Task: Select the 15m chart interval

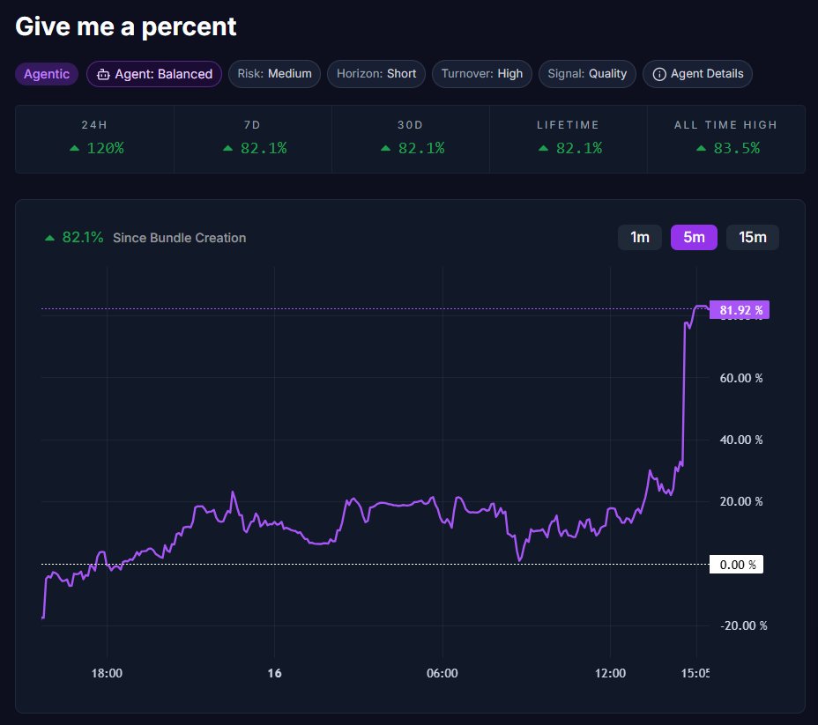Action: [752, 238]
